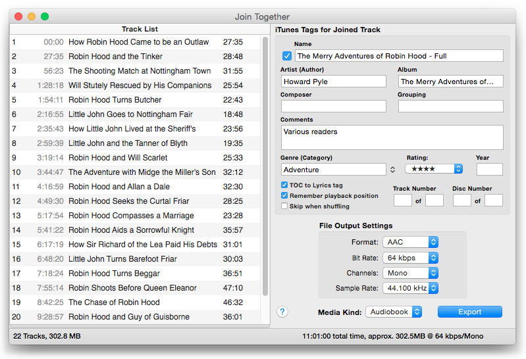Viewport: 526px width, 359px height.
Task: Change the Media Kind from Audiobook
Action: pos(394,312)
